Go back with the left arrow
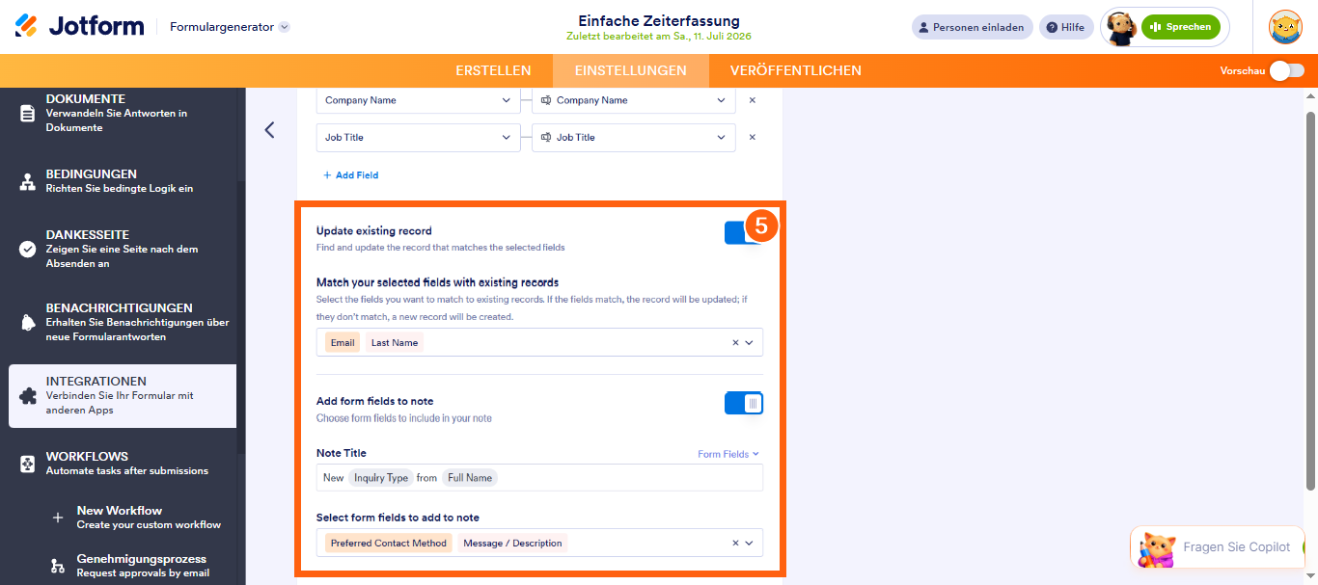The width and height of the screenshot is (1318, 585). pyautogui.click(x=269, y=129)
